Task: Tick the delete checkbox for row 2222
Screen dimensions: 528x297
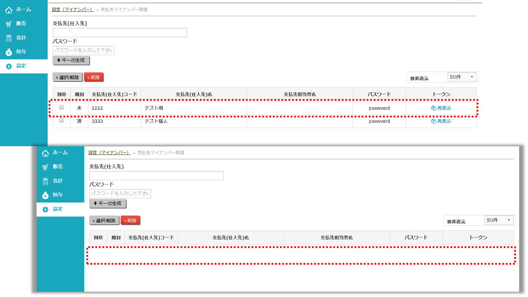Action: pyautogui.click(x=61, y=108)
